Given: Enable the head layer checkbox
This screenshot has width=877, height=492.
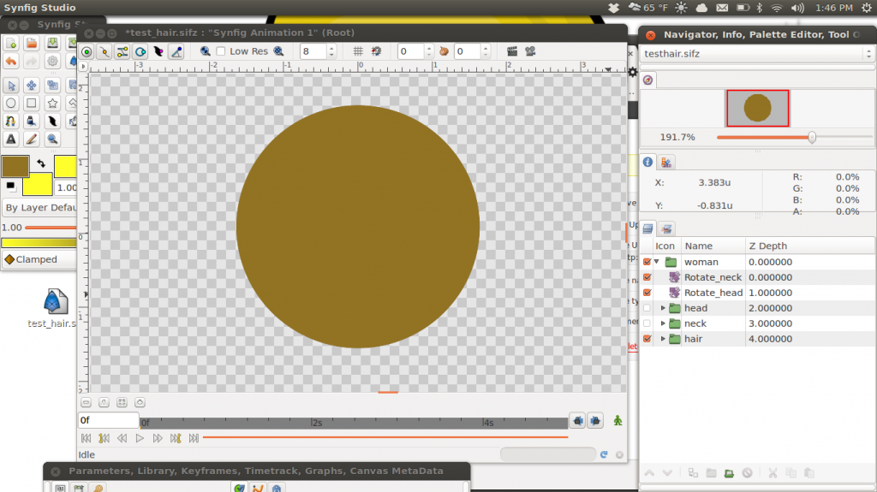Looking at the screenshot, I should click(647, 308).
